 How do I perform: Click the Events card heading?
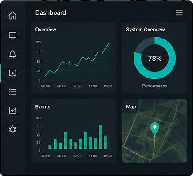[43, 106]
